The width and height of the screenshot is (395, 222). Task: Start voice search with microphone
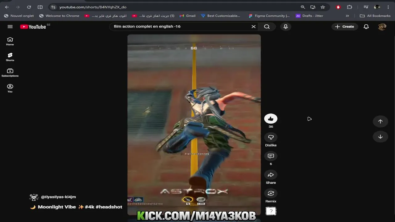click(x=286, y=27)
